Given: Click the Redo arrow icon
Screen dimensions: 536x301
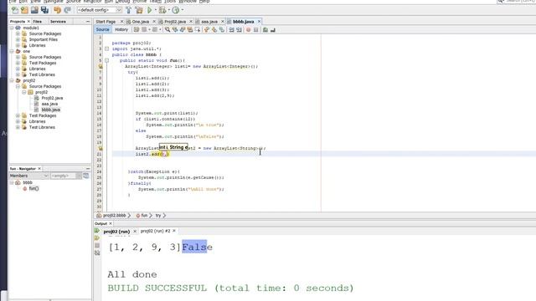Looking at the screenshot, I should point(67,10).
